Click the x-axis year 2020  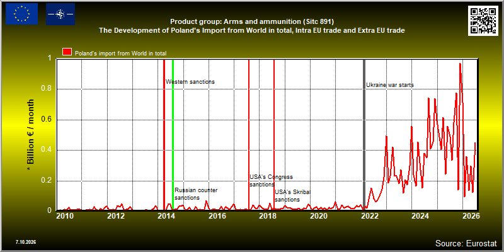pos(319,216)
